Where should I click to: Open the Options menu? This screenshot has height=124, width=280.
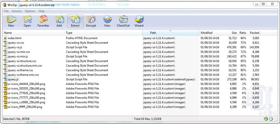coord(30,11)
